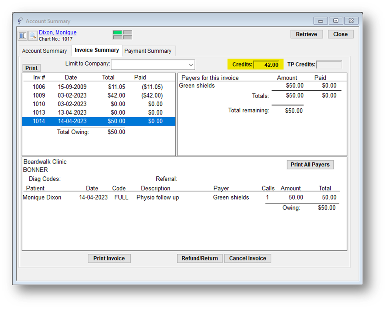Click the Credits field showing 42.00
Image resolution: width=387 pixels, height=309 pixels.
267,65
